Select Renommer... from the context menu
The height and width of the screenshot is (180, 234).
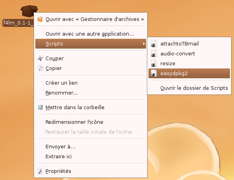tap(91, 93)
